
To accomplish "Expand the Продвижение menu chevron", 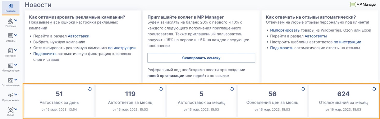I will 16,95.
